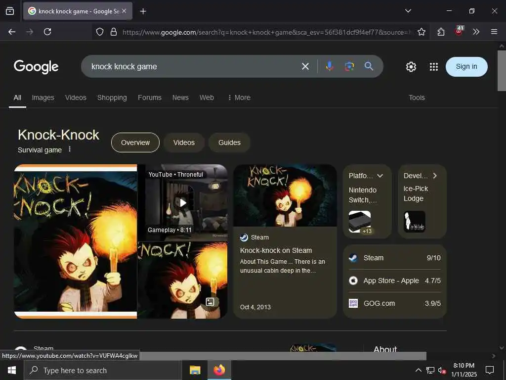Open Knock-knock on Steam card

pos(285,241)
